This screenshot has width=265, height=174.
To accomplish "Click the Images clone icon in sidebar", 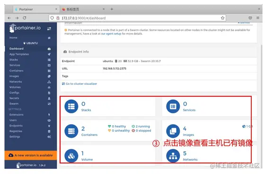I will (x=49, y=76).
